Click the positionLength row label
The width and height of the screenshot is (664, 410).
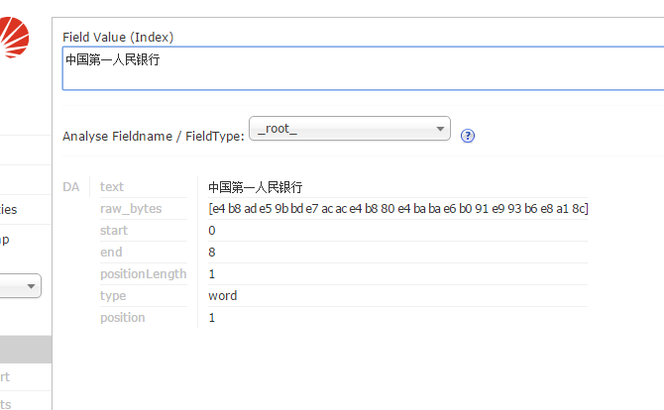(x=143, y=274)
